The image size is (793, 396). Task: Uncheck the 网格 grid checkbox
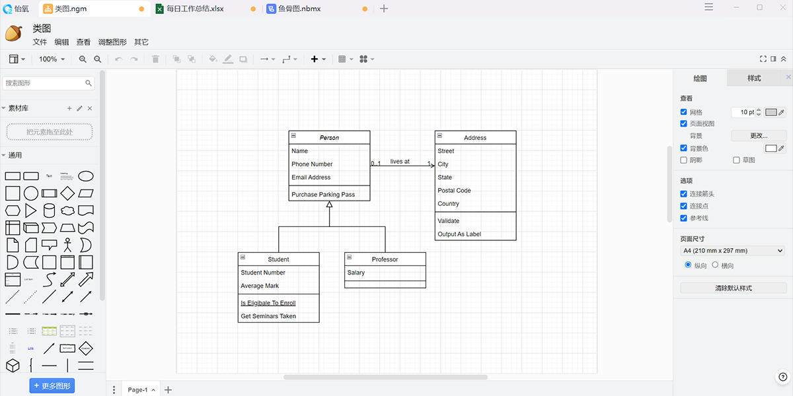click(x=684, y=112)
